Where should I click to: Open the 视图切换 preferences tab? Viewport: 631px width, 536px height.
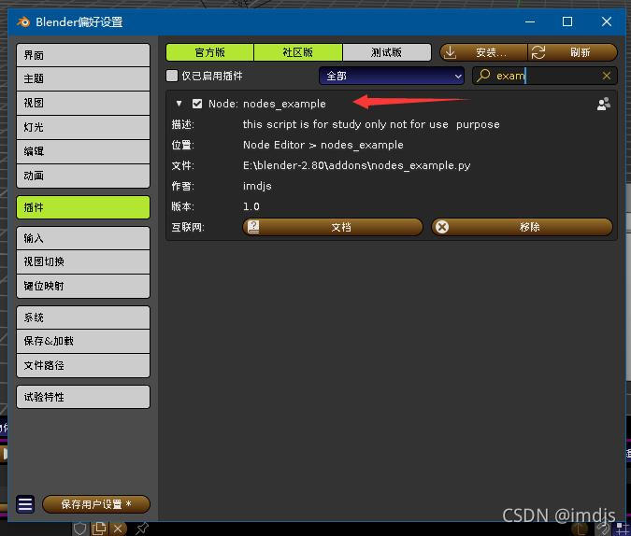[x=83, y=262]
